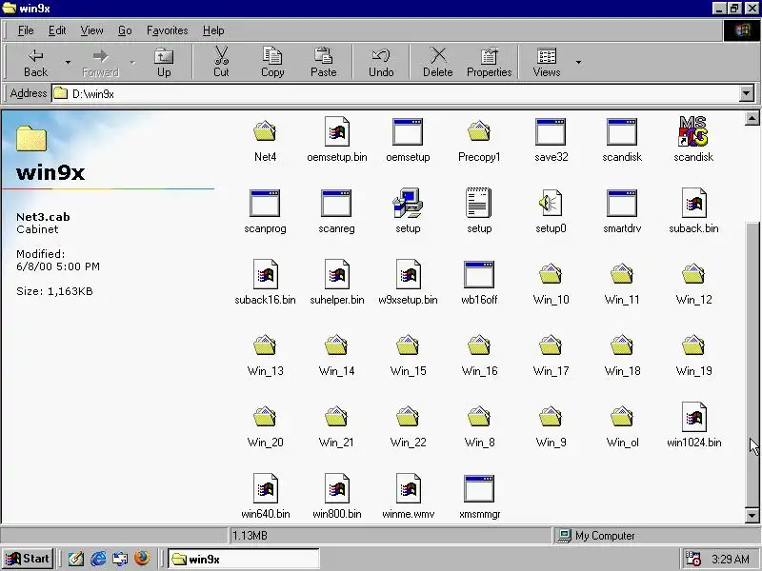
Task: Select the Win_10 cabinet icon
Action: (x=551, y=274)
